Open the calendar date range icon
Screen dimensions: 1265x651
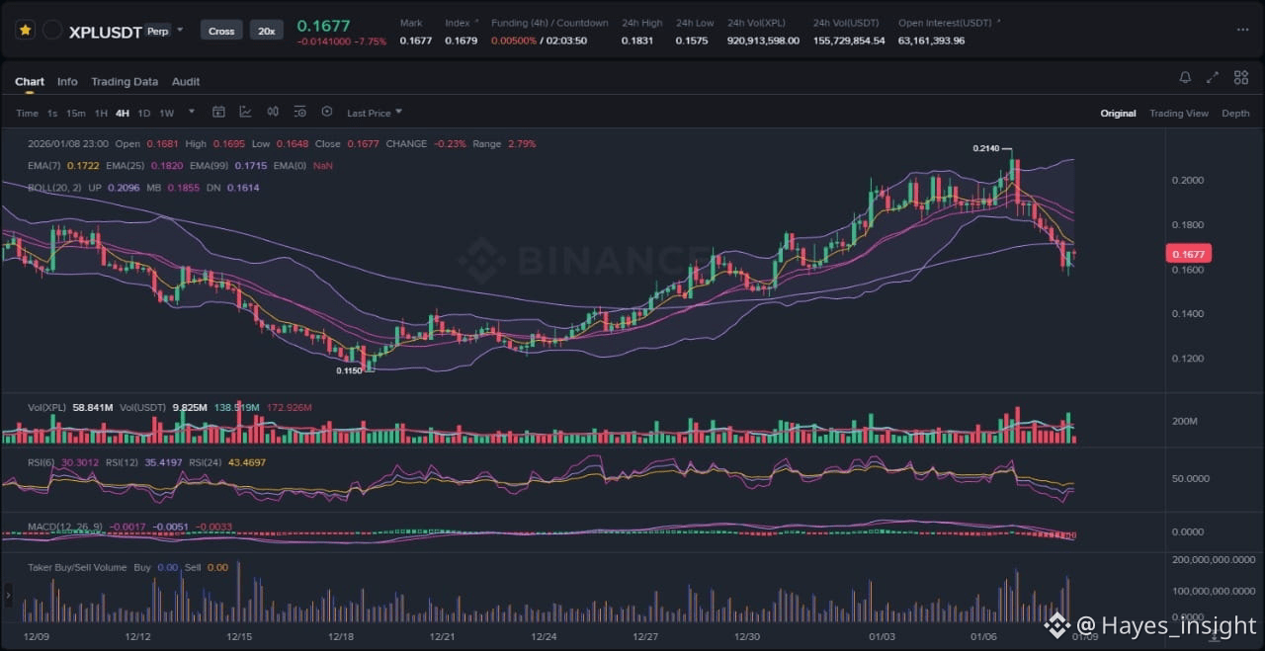[x=218, y=112]
